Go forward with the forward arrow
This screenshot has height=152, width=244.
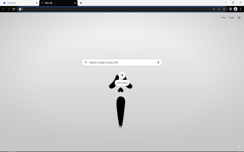pyautogui.click(x=8, y=9)
